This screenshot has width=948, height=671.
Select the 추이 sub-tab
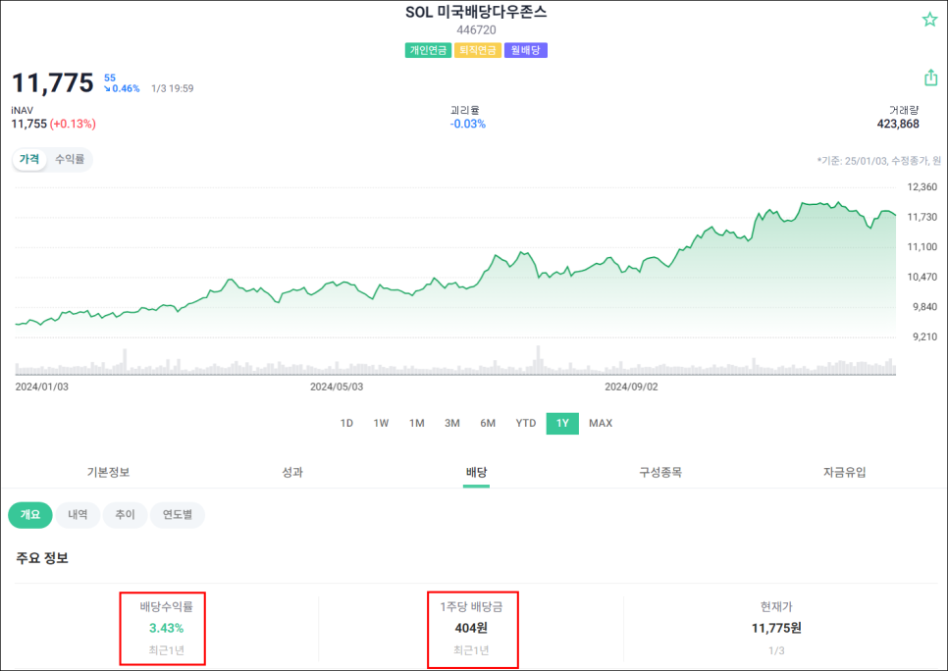(x=125, y=514)
